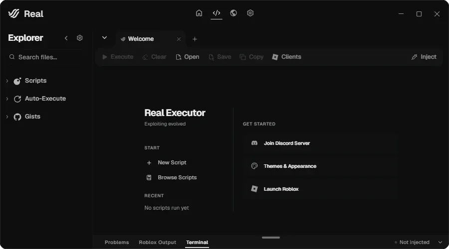This screenshot has height=249, width=449.
Task: Click the Real logo icon
Action: (14, 13)
